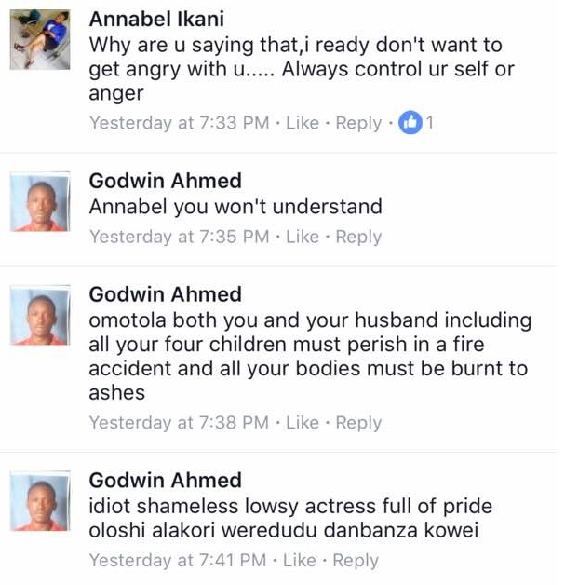
Task: Like the 7:41 PM comment
Action: [x=300, y=560]
